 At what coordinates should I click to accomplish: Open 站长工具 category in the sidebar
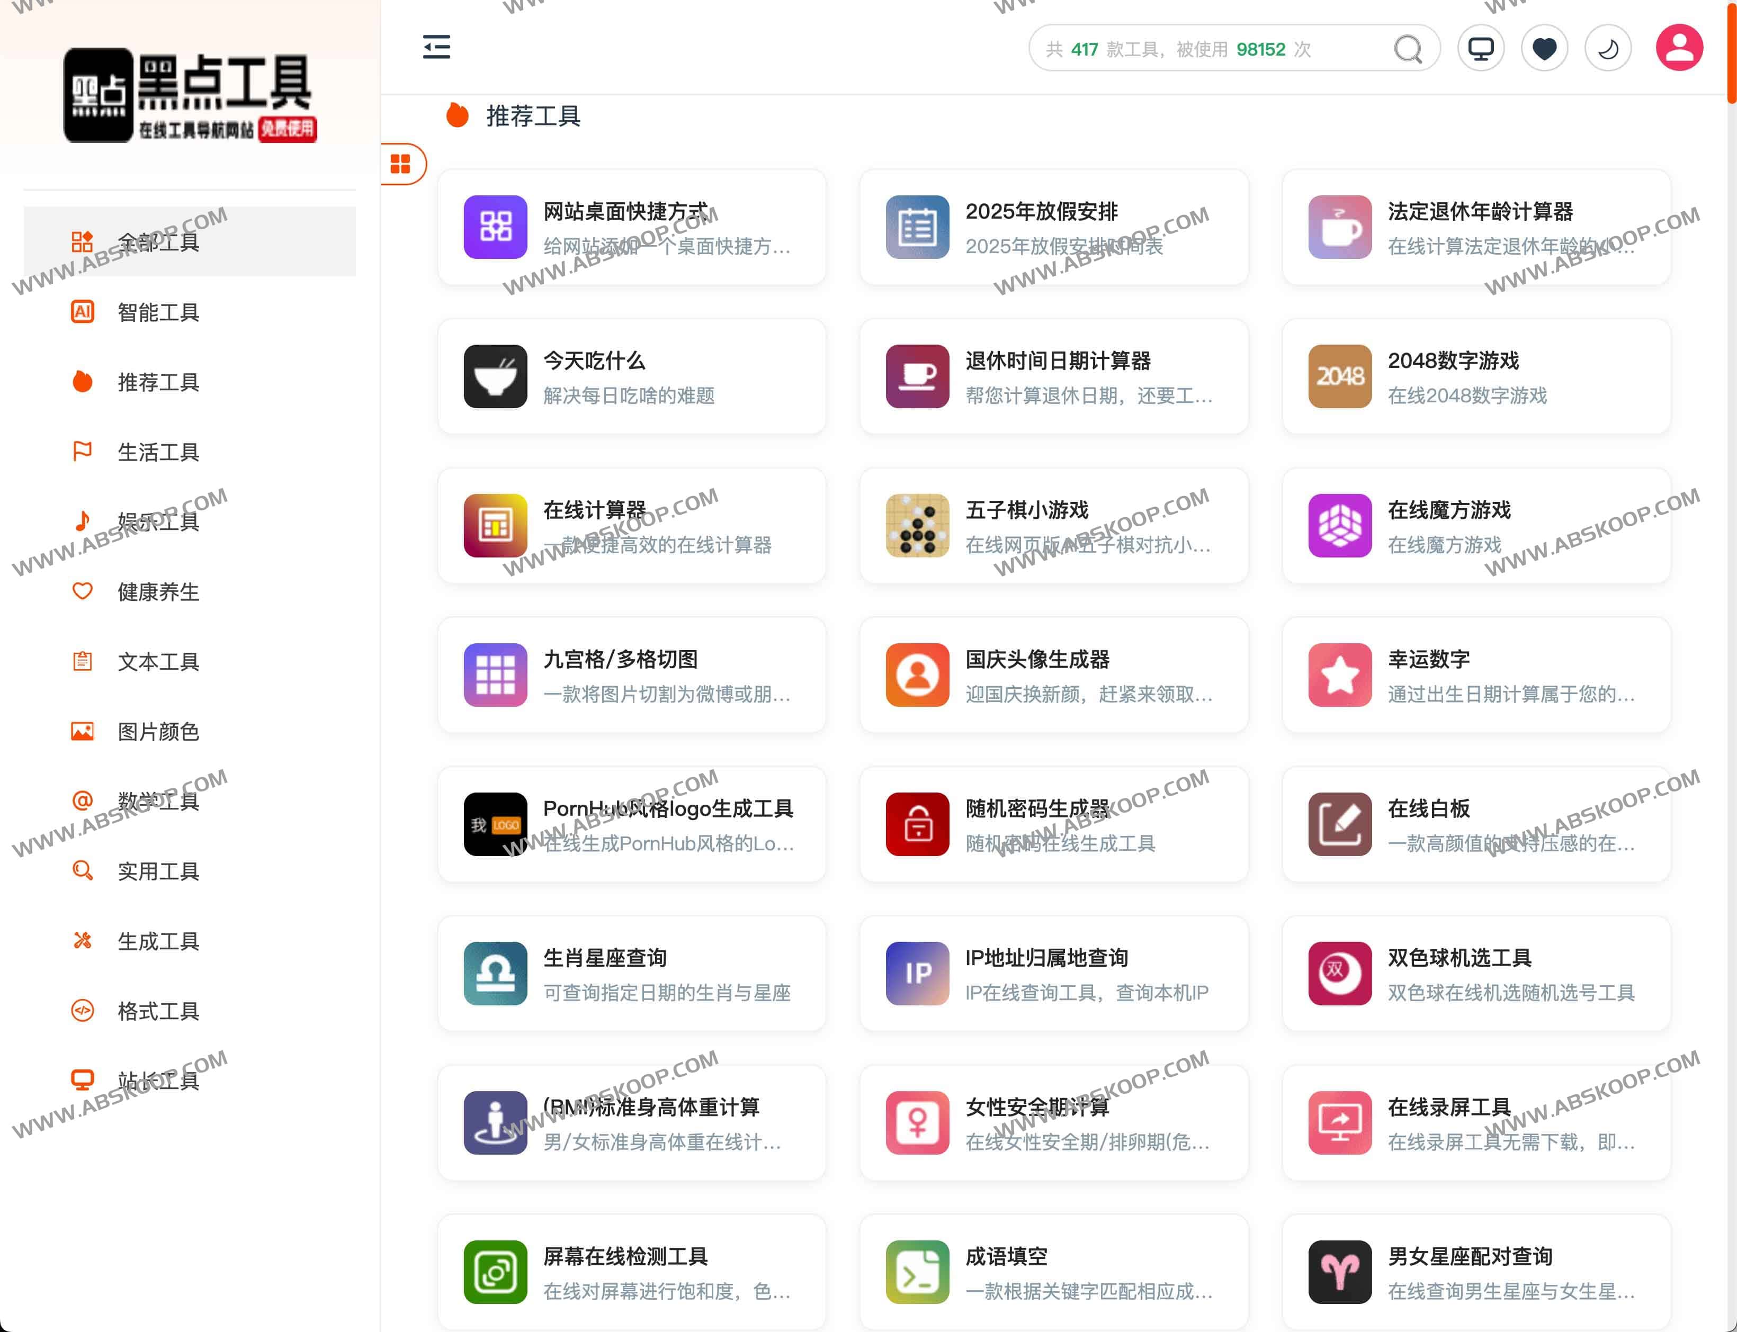click(x=159, y=1081)
